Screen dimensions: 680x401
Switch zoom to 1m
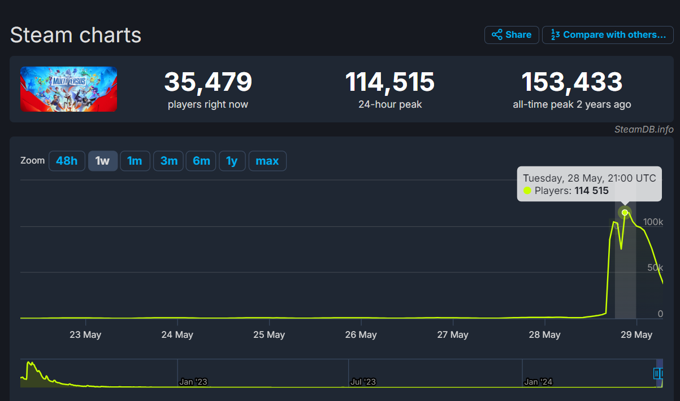click(135, 161)
